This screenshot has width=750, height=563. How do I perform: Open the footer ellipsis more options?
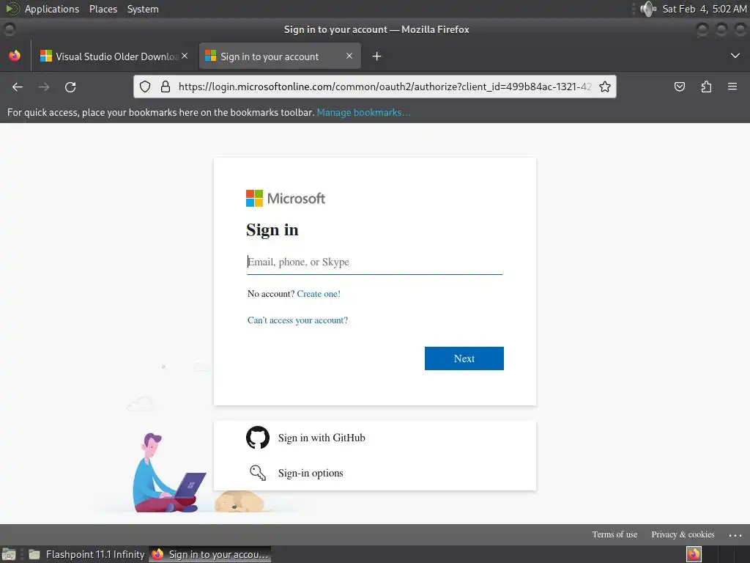click(735, 535)
